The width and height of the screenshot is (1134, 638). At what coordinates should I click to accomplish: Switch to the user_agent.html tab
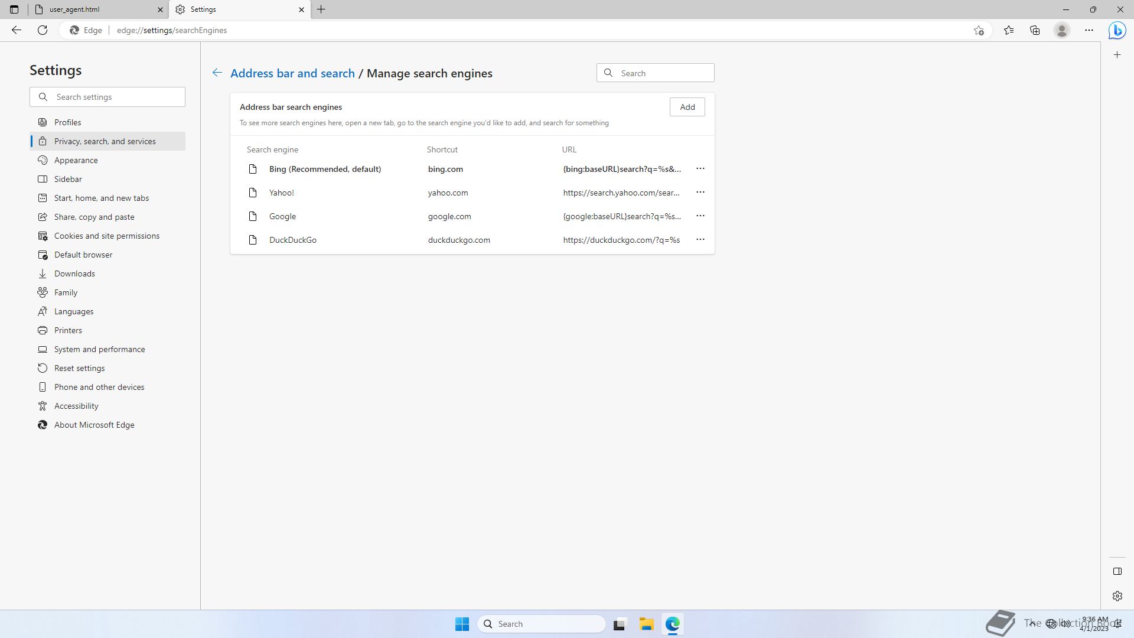(98, 9)
